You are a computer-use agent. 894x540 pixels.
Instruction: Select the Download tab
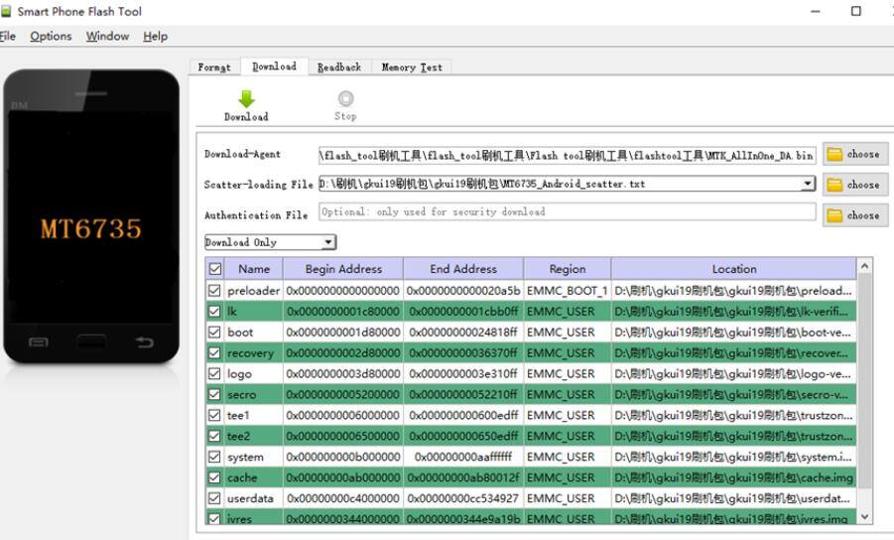274,67
